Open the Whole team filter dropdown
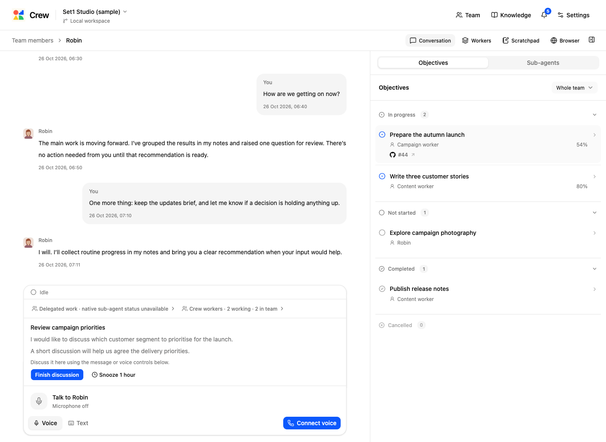 [x=574, y=88]
